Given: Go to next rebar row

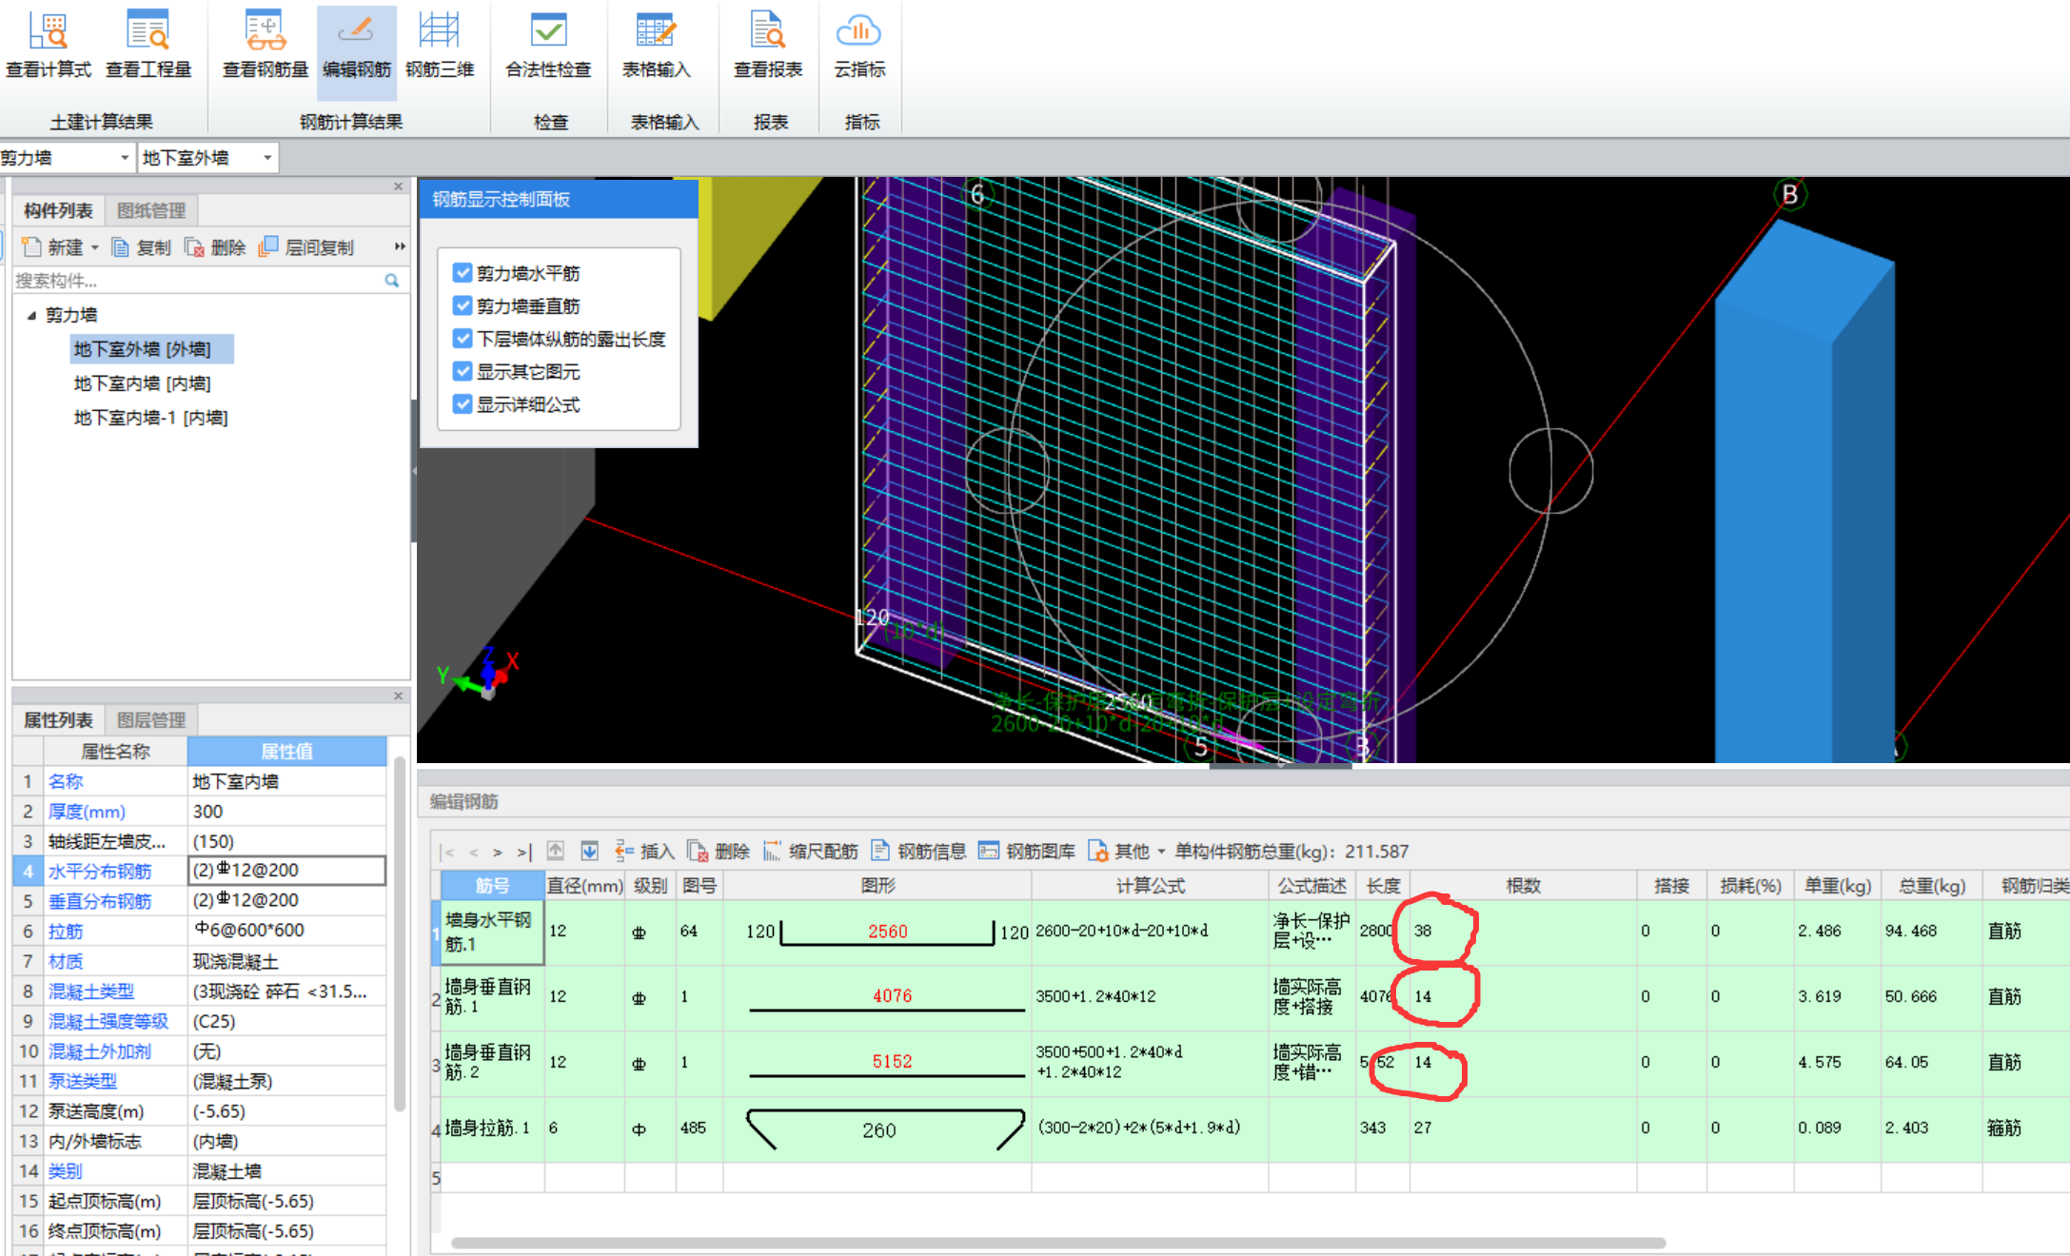Looking at the screenshot, I should pyautogui.click(x=497, y=852).
